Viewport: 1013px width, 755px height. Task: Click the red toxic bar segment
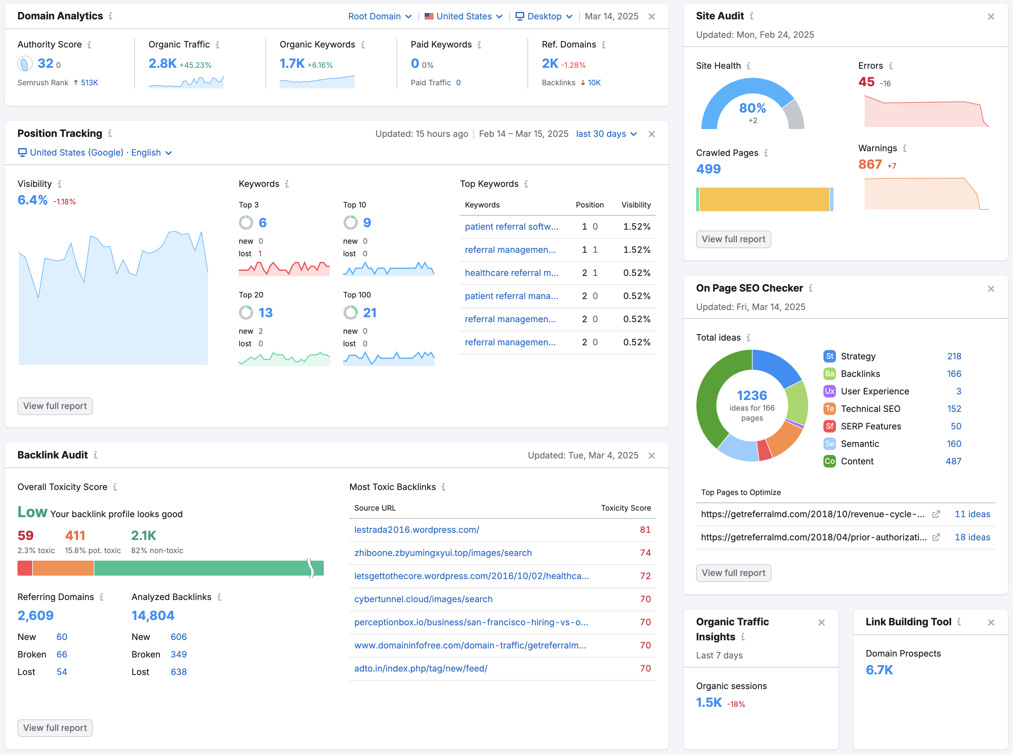pyautogui.click(x=25, y=568)
